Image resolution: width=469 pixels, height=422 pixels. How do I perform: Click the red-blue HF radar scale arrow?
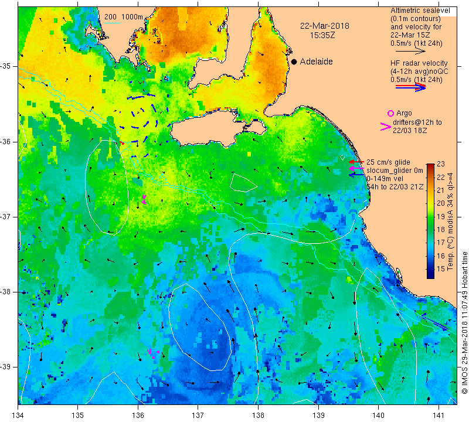point(410,87)
